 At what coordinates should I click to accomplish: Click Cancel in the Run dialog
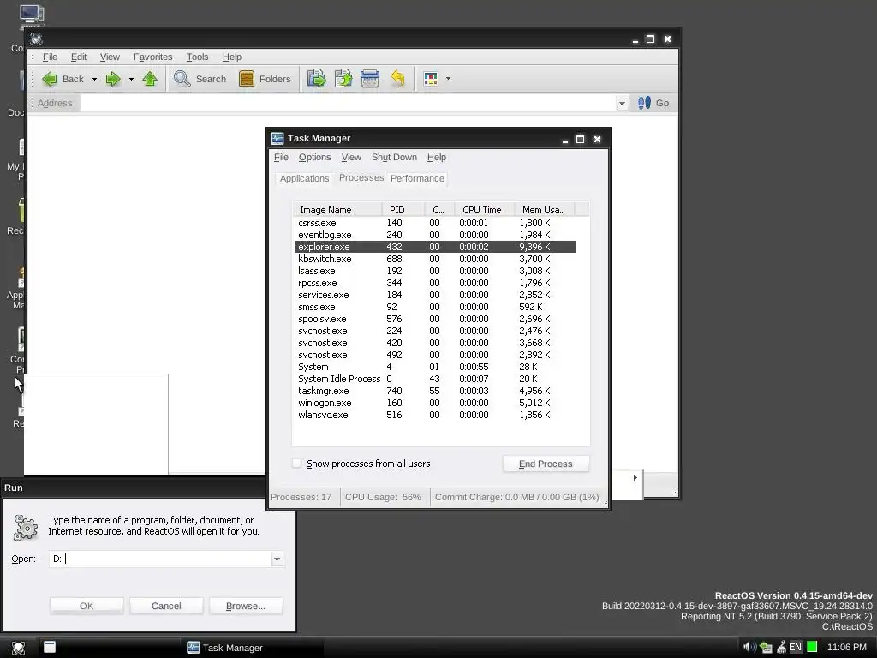(166, 606)
